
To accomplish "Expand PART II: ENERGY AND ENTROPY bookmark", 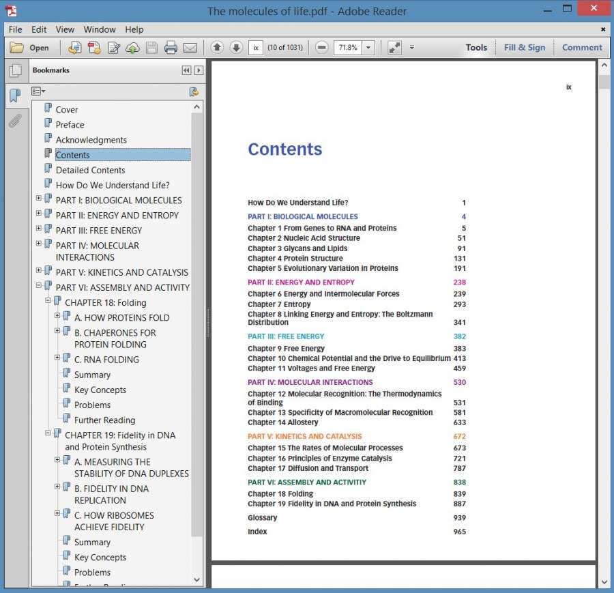I will click(x=38, y=214).
